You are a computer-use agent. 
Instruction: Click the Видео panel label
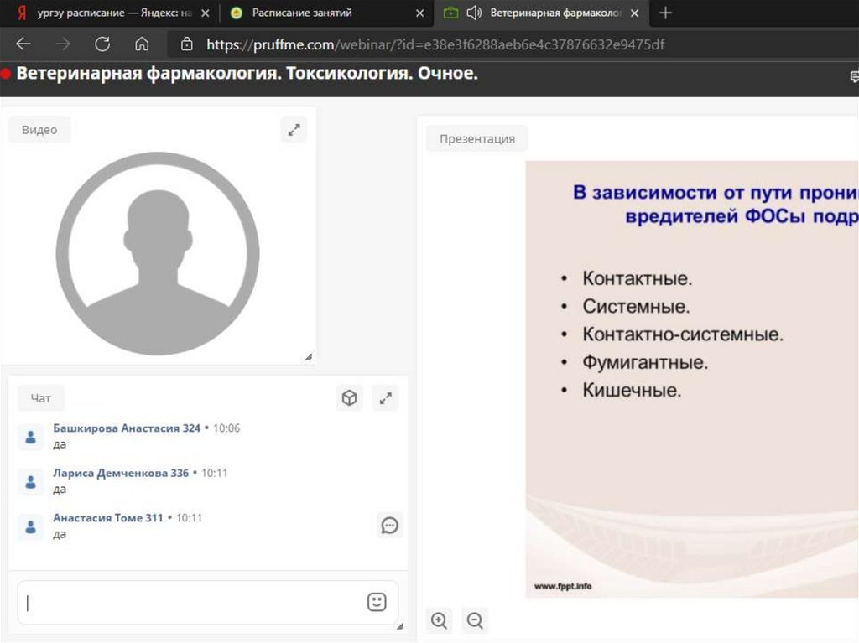click(x=39, y=130)
